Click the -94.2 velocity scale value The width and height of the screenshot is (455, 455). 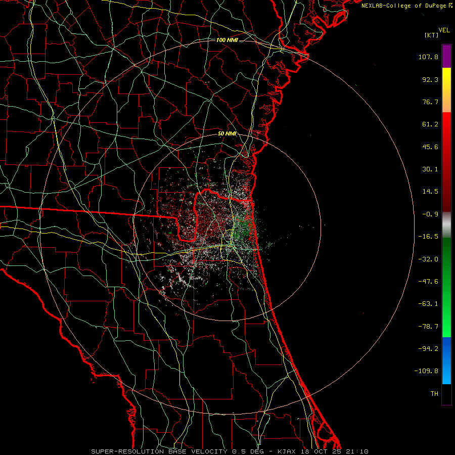pyautogui.click(x=428, y=349)
